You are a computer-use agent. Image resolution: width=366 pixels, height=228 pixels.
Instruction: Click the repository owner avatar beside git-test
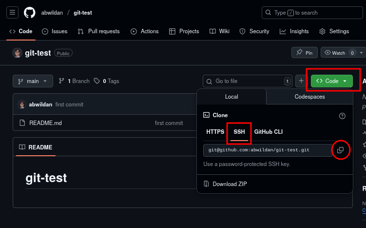17,53
